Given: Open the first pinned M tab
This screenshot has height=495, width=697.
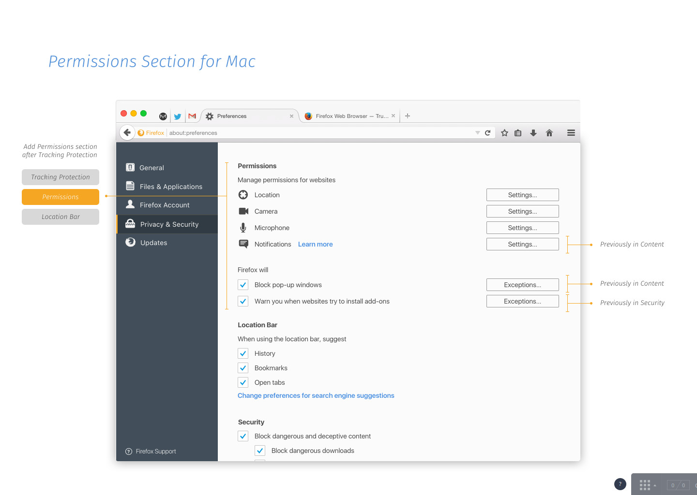Looking at the screenshot, I should (163, 116).
